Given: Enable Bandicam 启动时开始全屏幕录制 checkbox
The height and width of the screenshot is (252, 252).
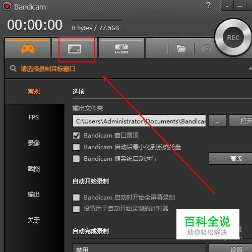Looking at the screenshot, I should click(x=77, y=198).
